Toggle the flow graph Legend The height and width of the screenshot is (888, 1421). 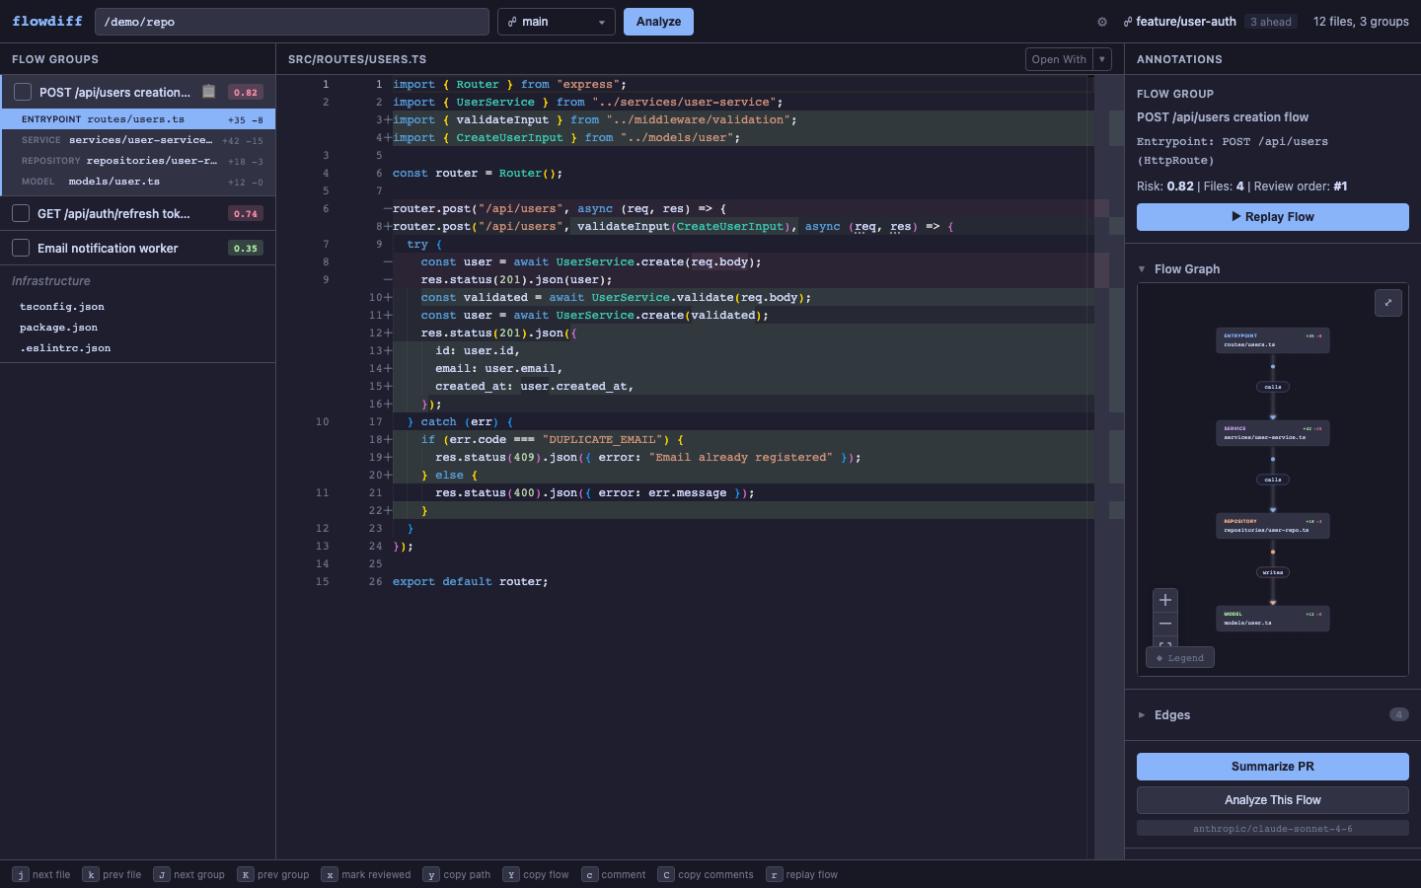pyautogui.click(x=1180, y=658)
